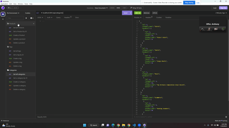Select Update a tag request
This screenshot has height=128, width=229.
(18, 62)
